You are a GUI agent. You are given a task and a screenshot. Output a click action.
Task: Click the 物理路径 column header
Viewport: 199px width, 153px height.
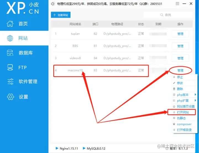click(117, 24)
